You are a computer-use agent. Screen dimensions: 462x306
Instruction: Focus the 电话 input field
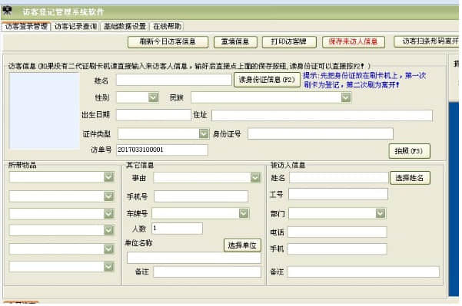coord(337,232)
